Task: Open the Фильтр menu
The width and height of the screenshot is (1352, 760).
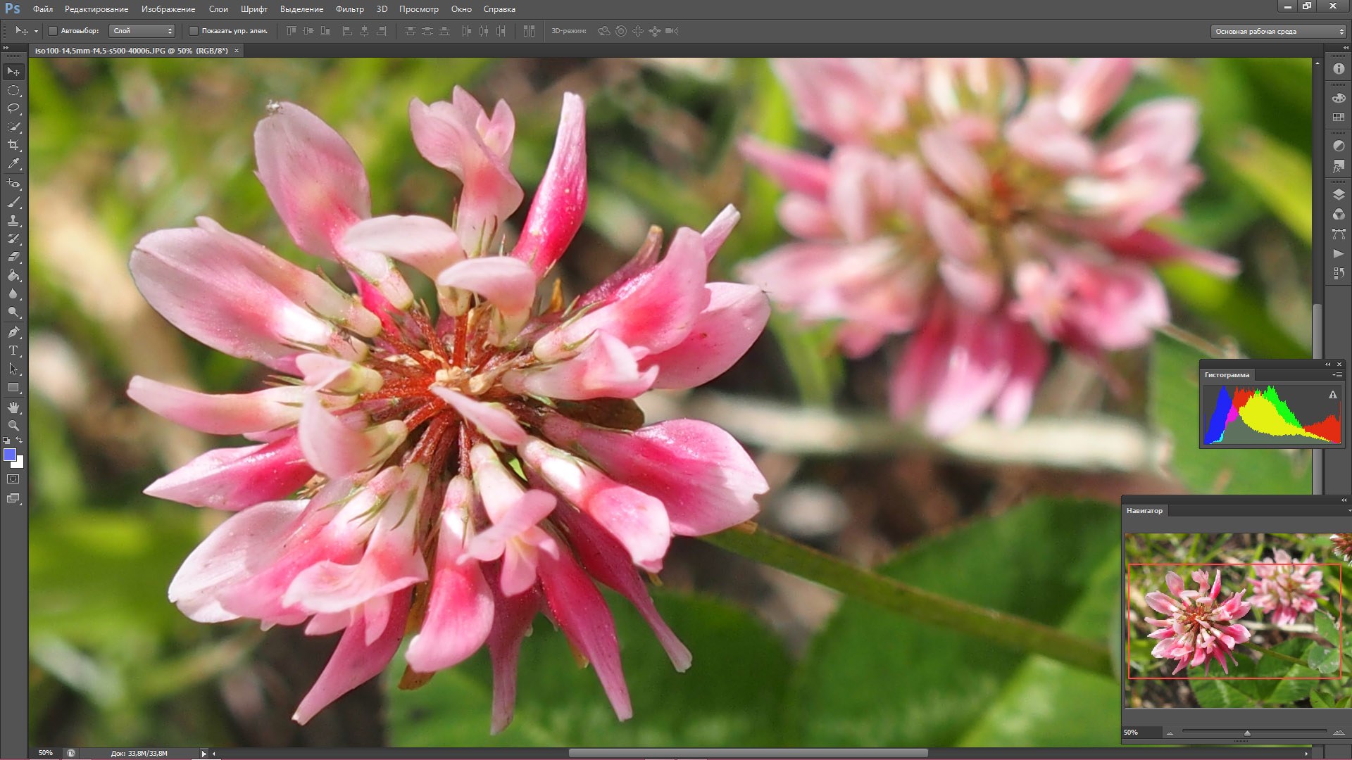Action: (349, 9)
